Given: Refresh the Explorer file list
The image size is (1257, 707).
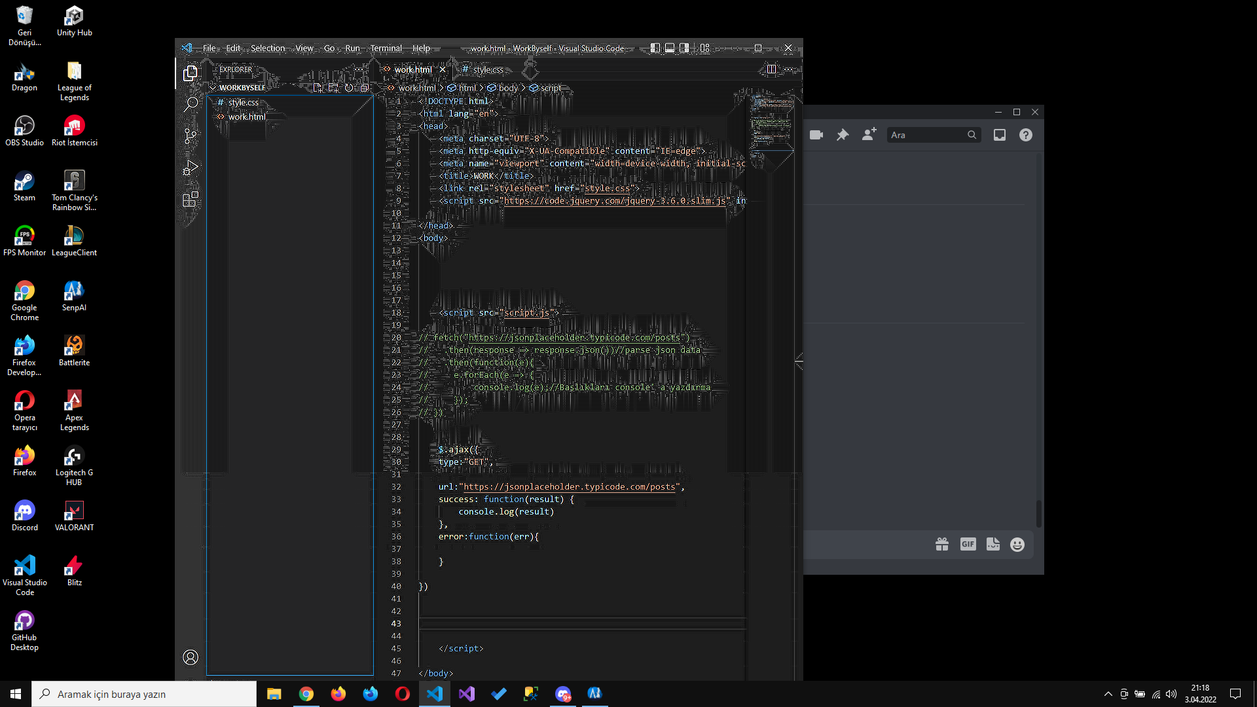Looking at the screenshot, I should tap(349, 88).
